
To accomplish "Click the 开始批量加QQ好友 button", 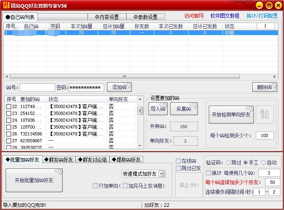I will (x=34, y=180).
